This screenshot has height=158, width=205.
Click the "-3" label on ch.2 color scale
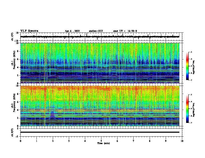coord(191,95)
